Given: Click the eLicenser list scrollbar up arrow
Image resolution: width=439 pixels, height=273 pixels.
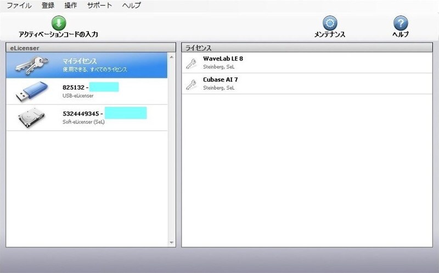Looking at the screenshot, I should (x=171, y=57).
